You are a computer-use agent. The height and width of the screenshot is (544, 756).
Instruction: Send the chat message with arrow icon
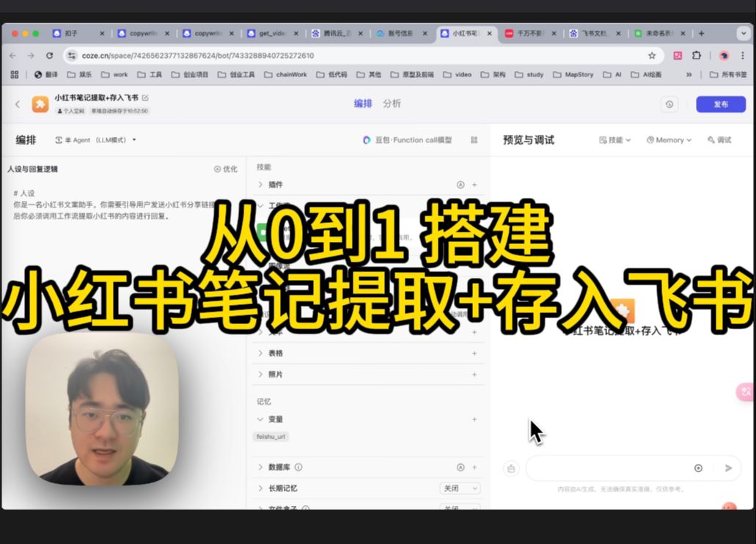click(729, 468)
